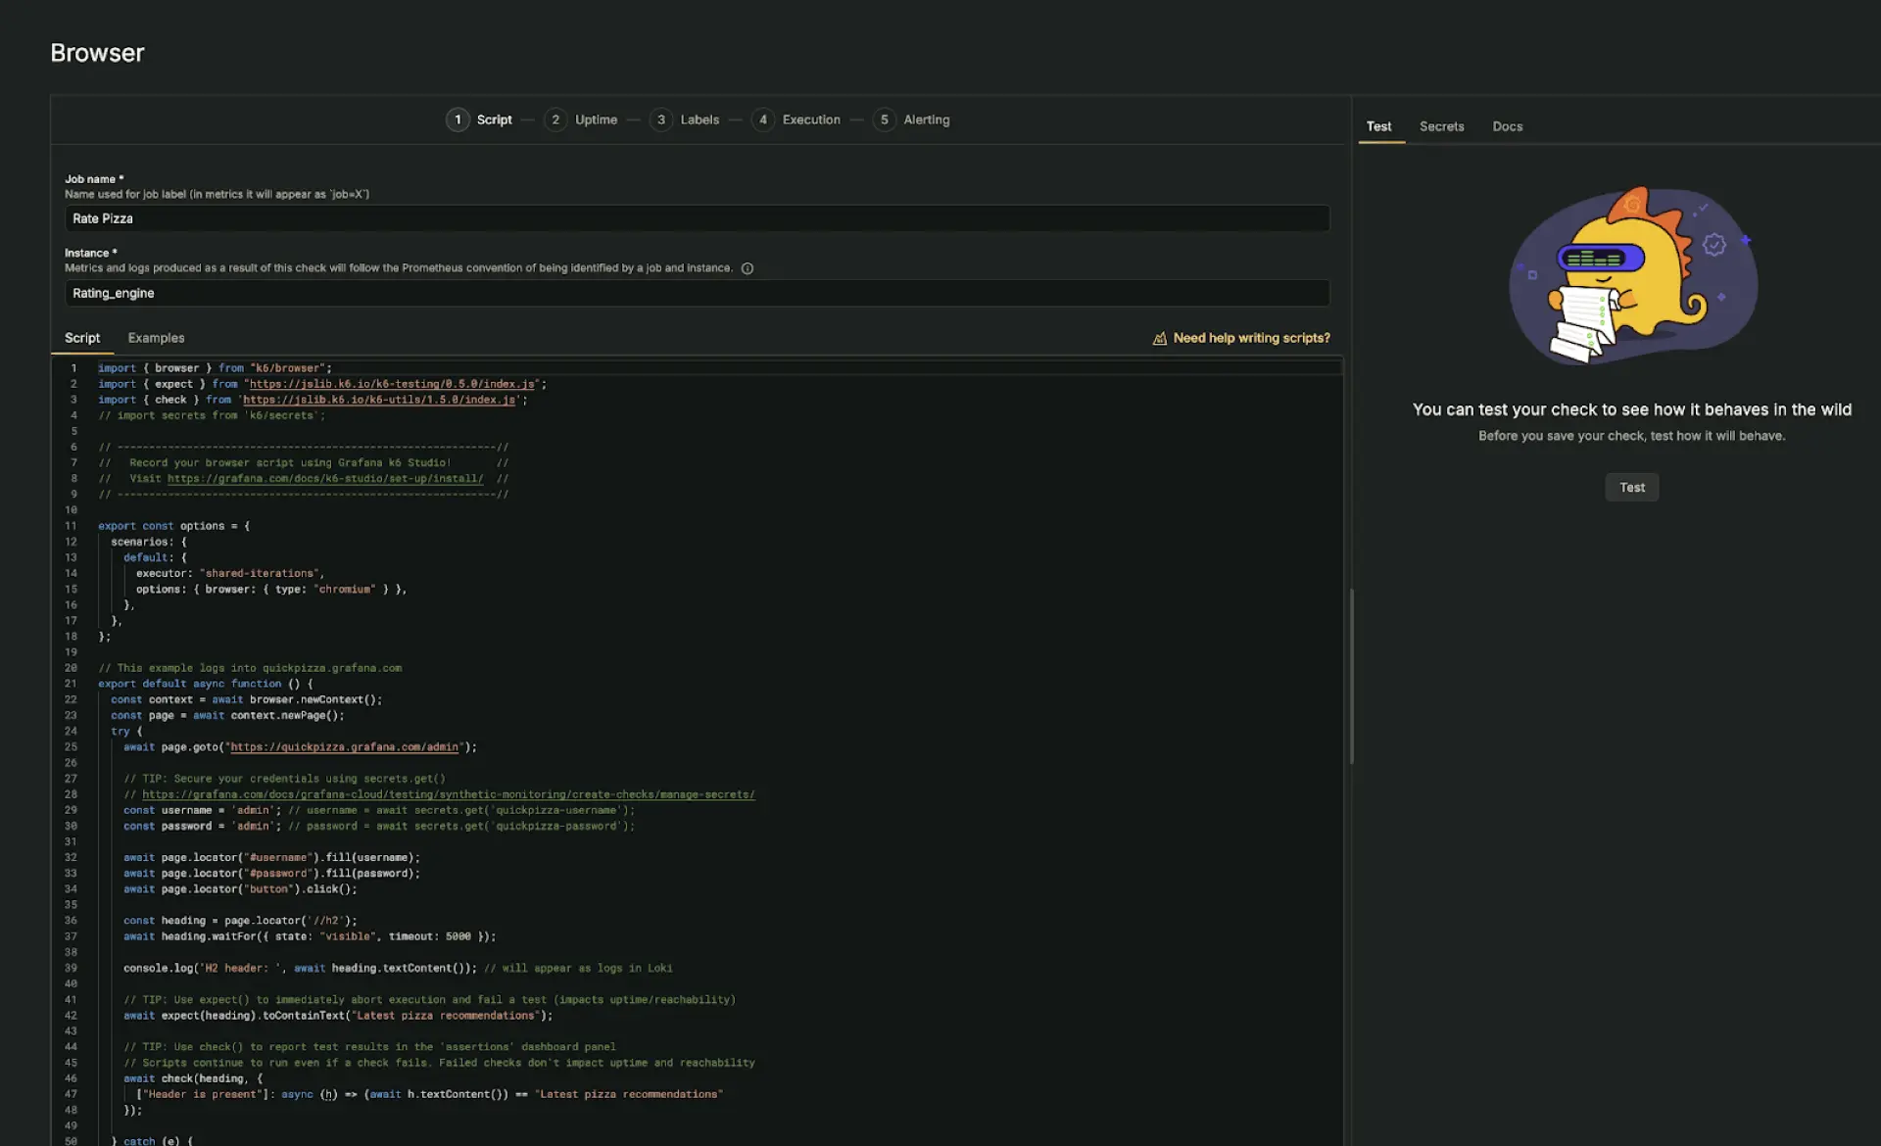Click the code editor vertical scrollbar
The height and width of the screenshot is (1146, 1881).
(1352, 676)
